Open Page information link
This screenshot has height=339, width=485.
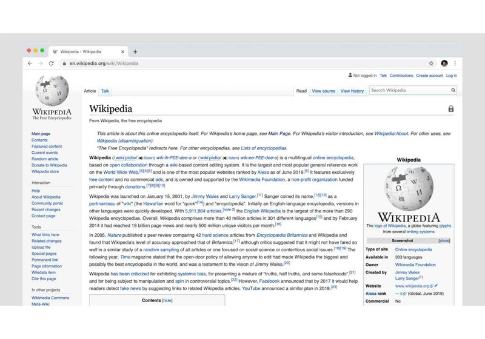click(47, 266)
